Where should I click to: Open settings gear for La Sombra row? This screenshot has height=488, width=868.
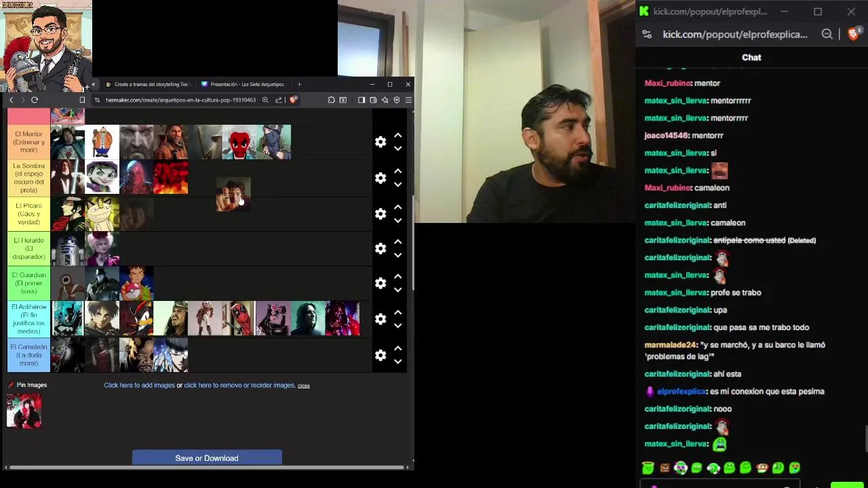tap(380, 178)
